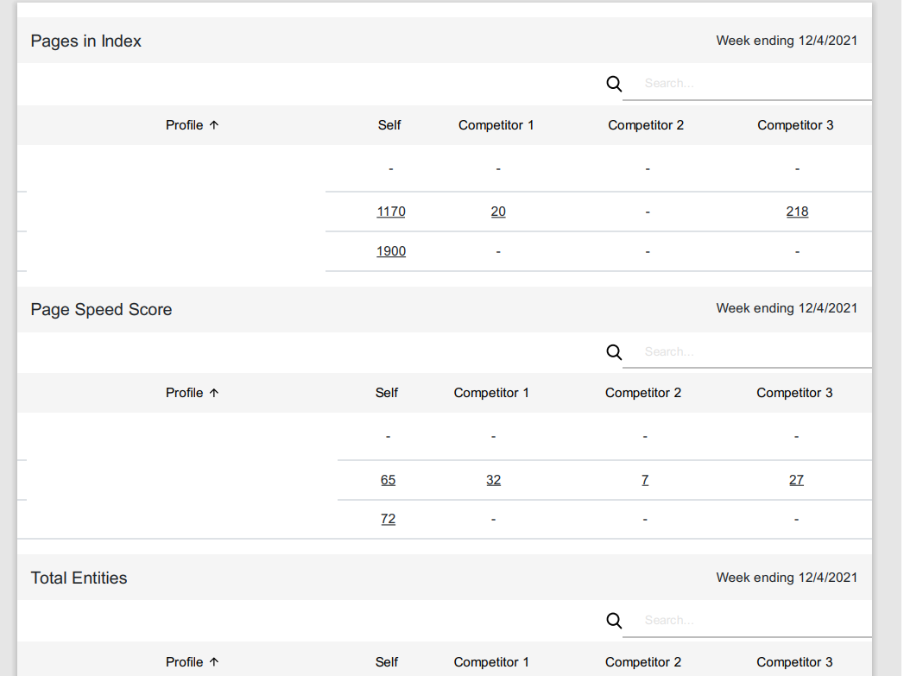The image size is (904, 676).
Task: Open the Self speed score 65 link
Action: click(388, 480)
